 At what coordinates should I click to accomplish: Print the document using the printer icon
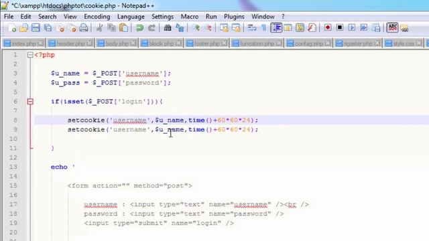click(83, 28)
